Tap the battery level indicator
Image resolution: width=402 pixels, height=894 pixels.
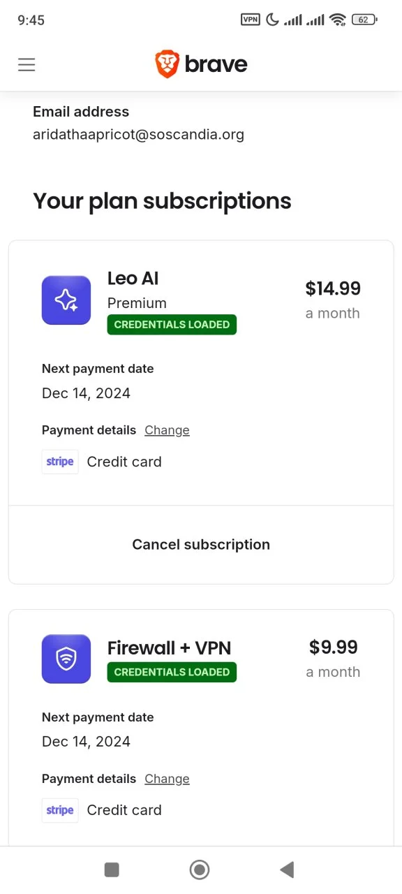364,20
